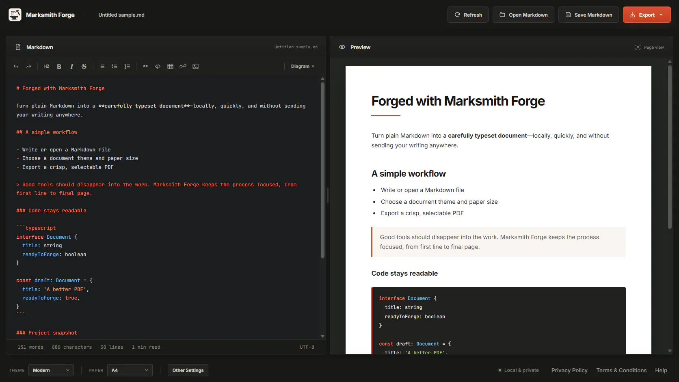The width and height of the screenshot is (679, 382).
Task: Open Other Settings
Action: pos(188,370)
